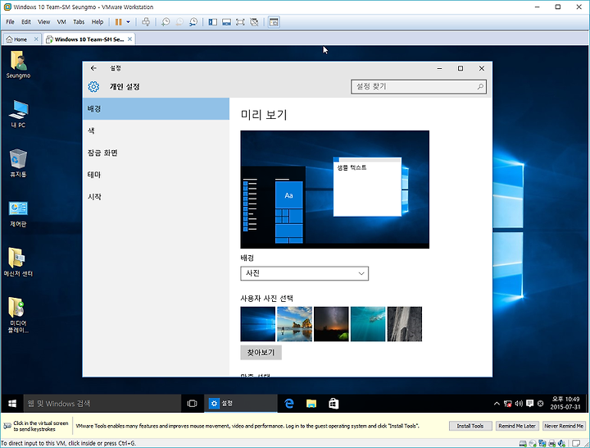
Task: Open the Tabs menu
Action: 79,22
